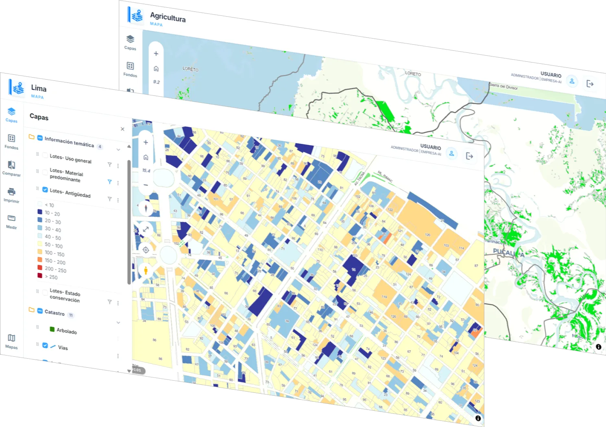Image resolution: width=606 pixels, height=427 pixels.
Task: Reset north with Lima map compass
Action: click(x=146, y=209)
